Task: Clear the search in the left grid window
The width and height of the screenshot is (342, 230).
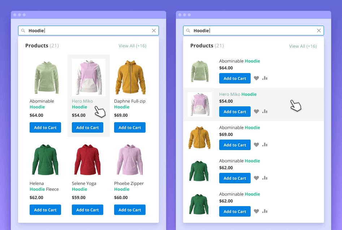Action: pyautogui.click(x=154, y=31)
